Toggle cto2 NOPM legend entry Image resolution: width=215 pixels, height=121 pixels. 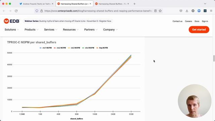coord(60,48)
